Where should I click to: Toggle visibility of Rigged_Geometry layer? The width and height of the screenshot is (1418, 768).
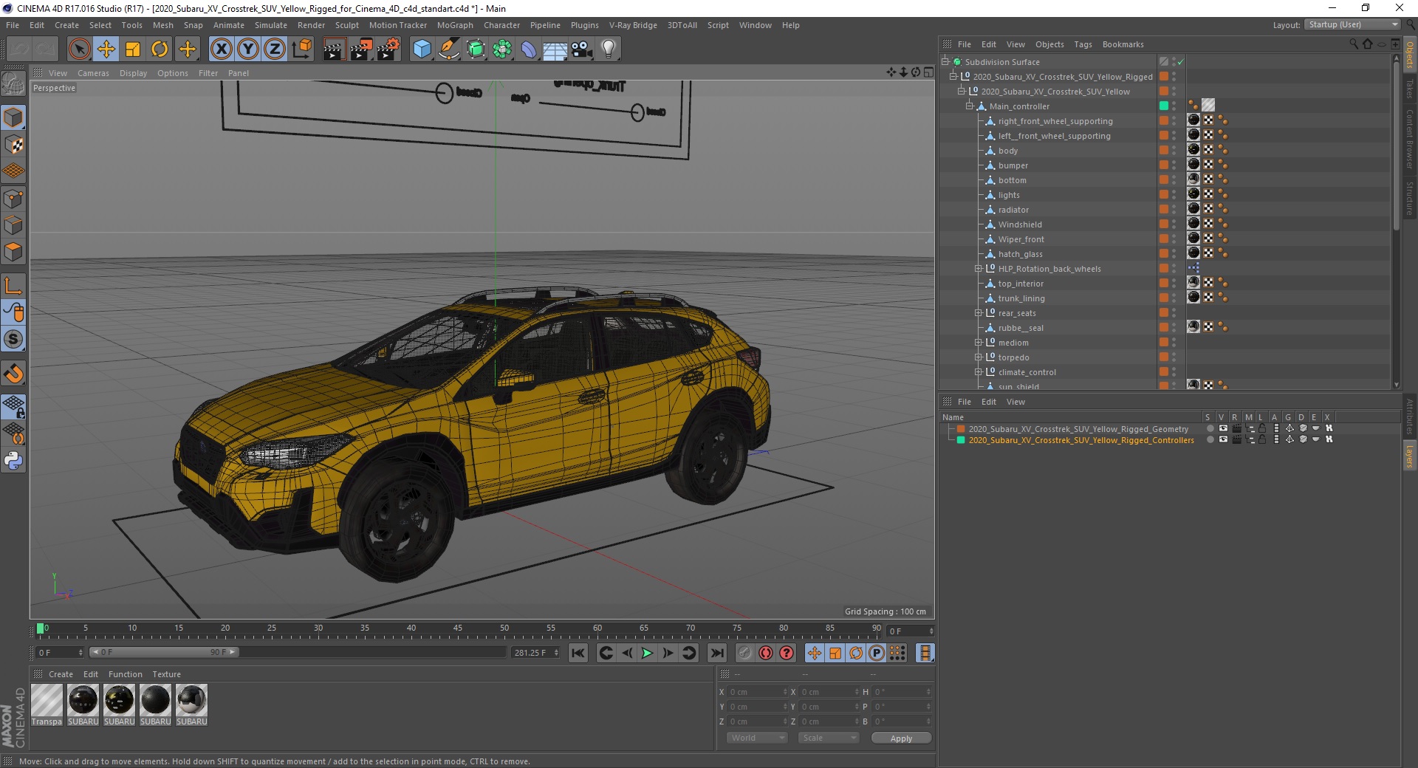tap(1223, 428)
